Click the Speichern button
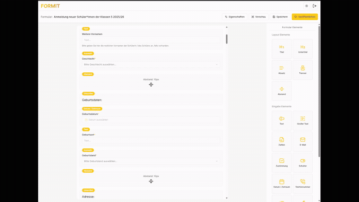 tap(280, 17)
